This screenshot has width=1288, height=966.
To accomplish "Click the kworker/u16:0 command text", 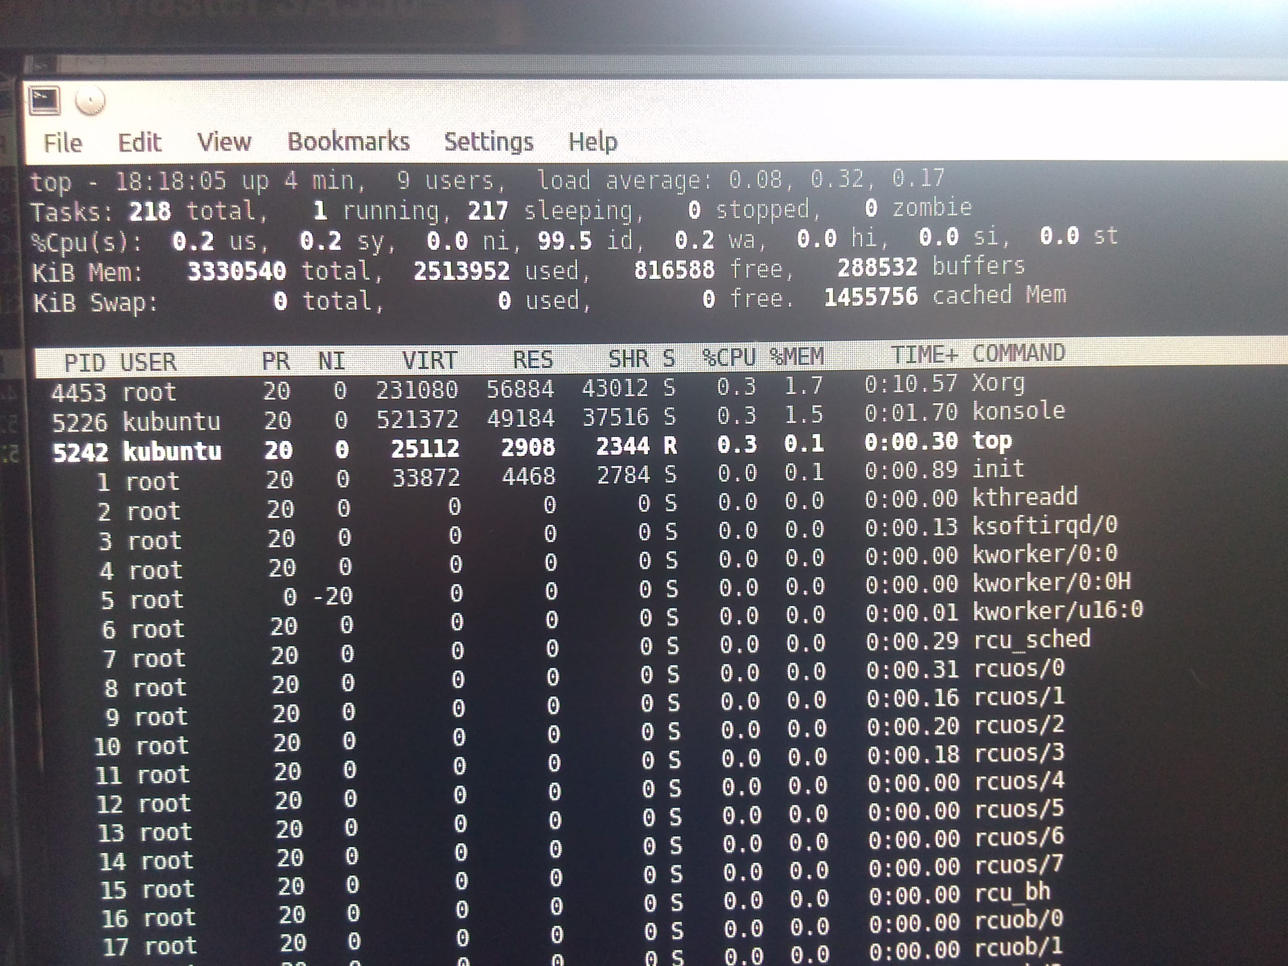I will coord(1059,611).
